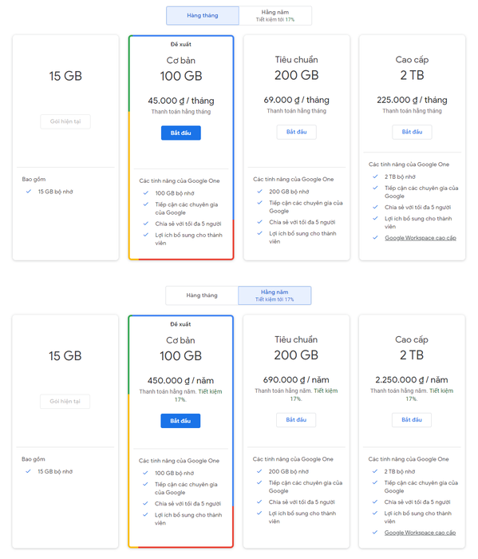This screenshot has height=559, width=478.
Task: Click checkmark beside Google Workspace cao cấp yearly
Action: tap(375, 533)
